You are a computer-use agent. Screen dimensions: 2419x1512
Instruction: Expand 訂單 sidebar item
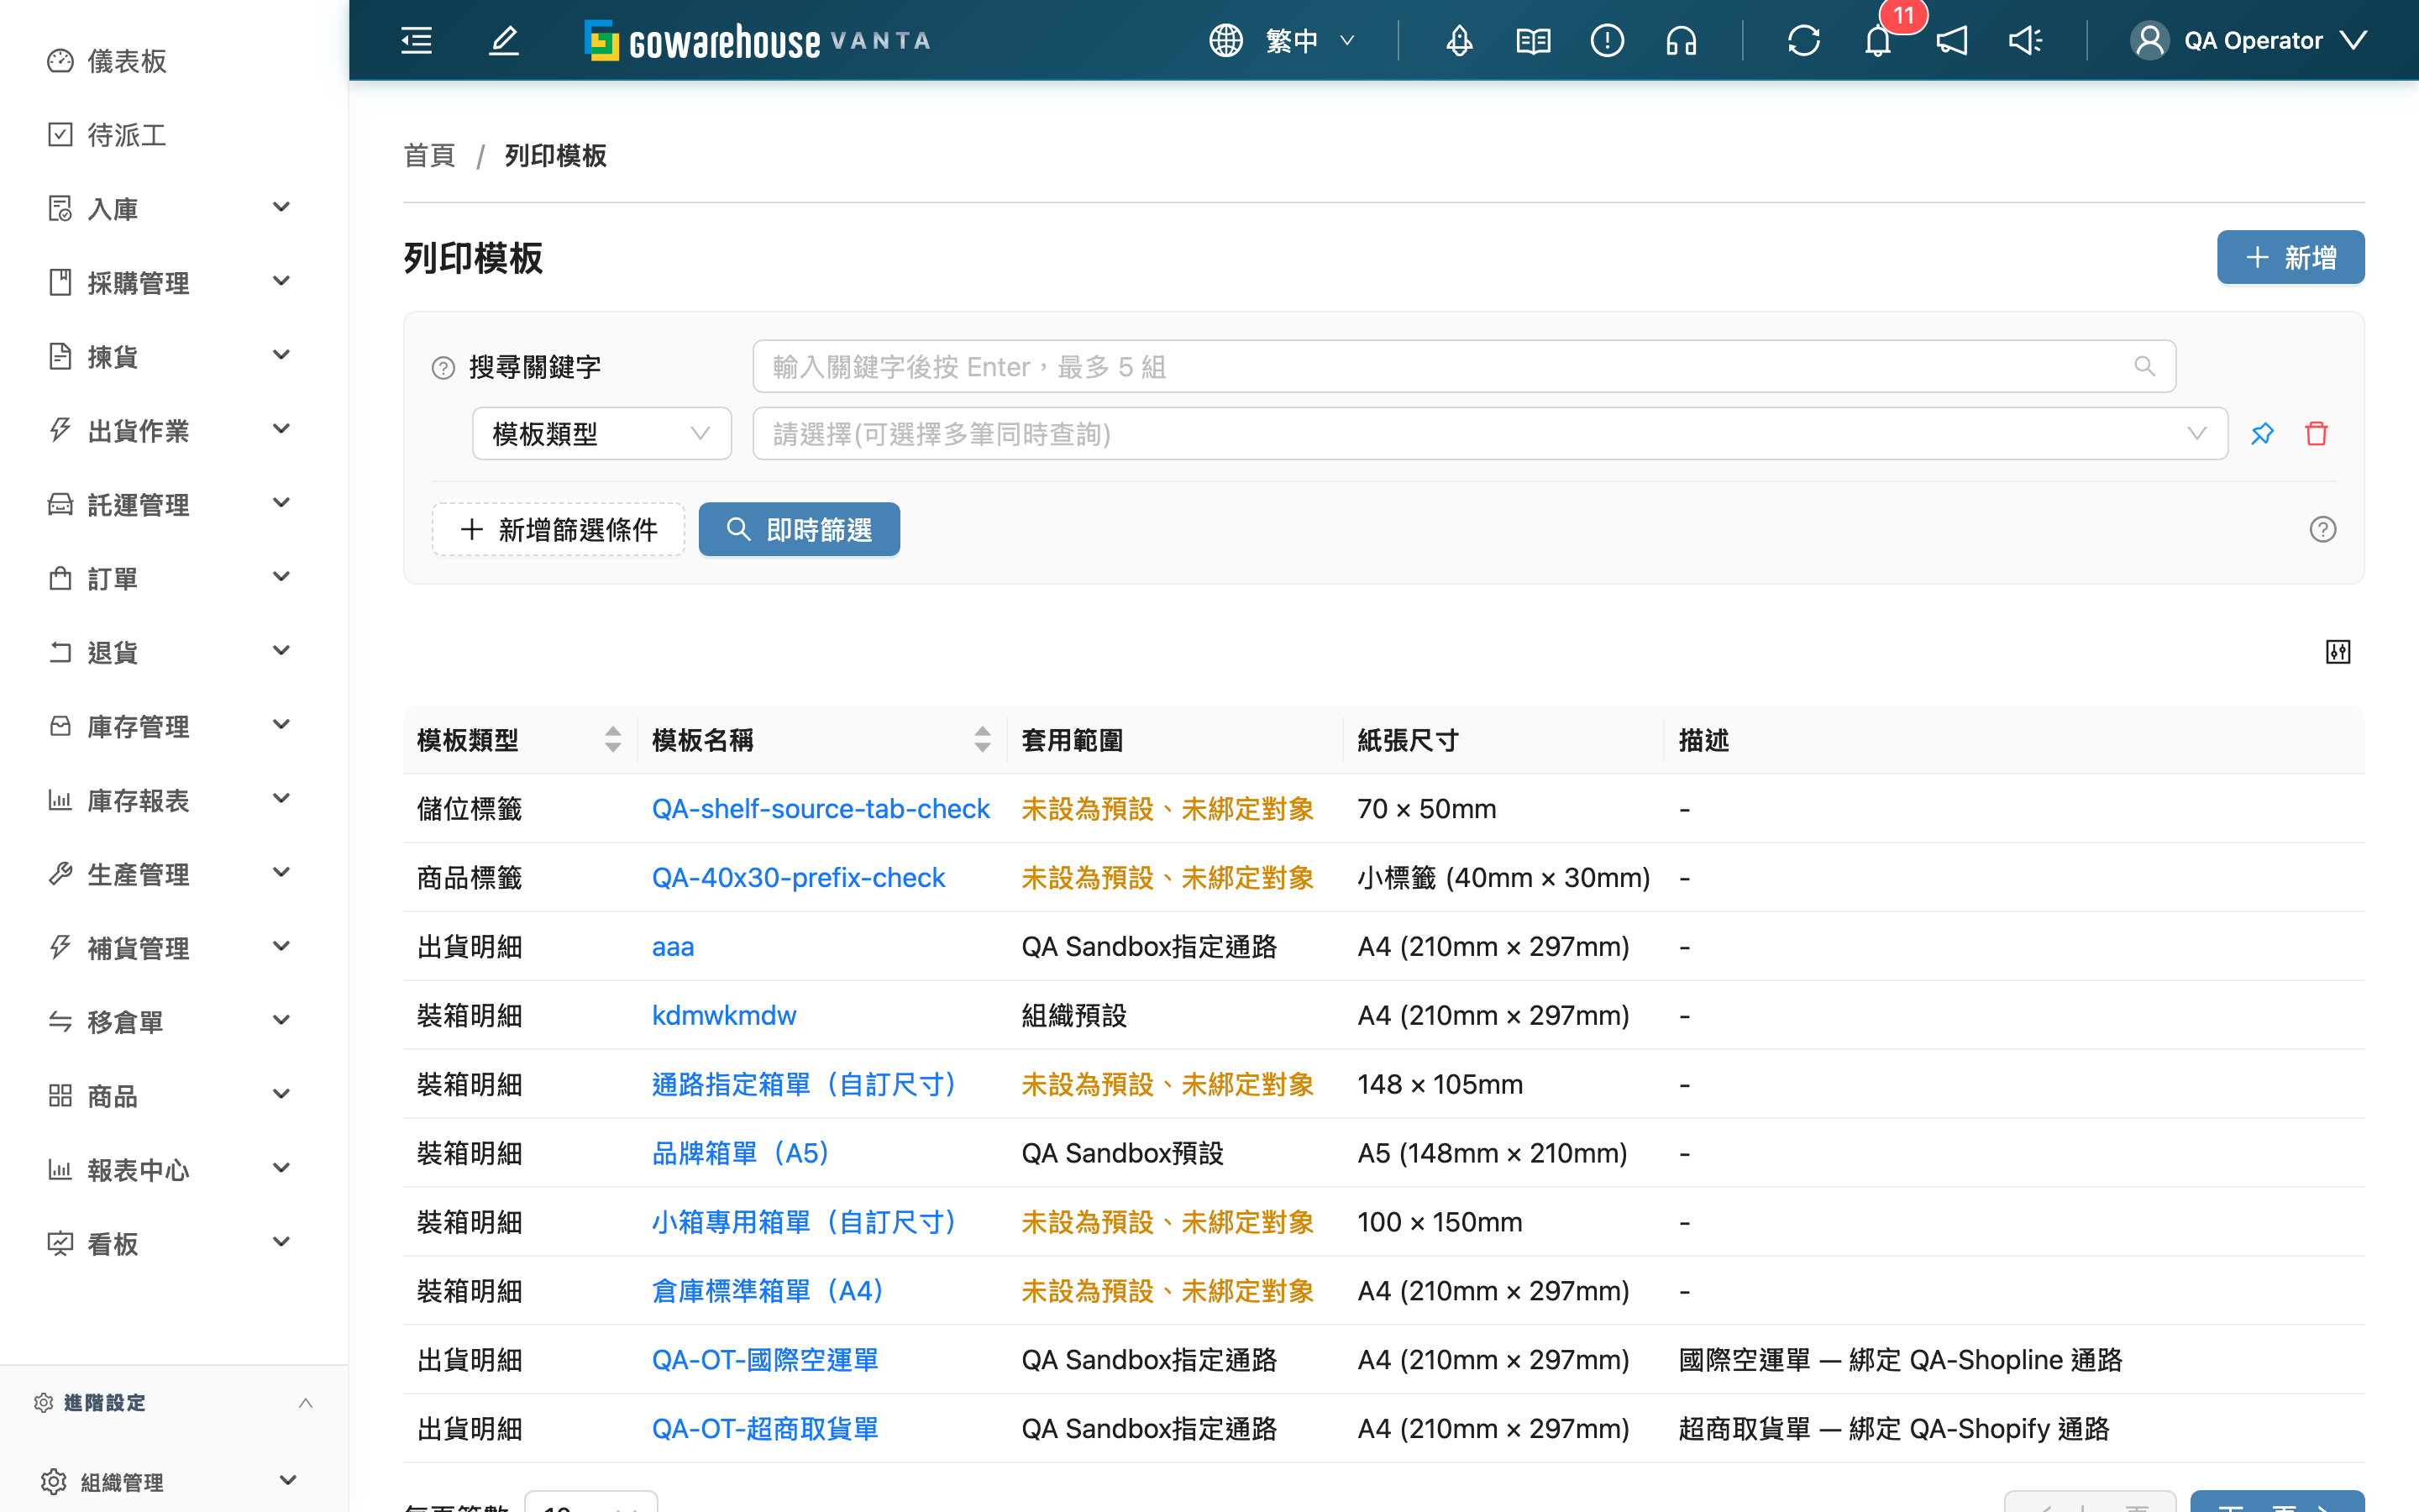pyautogui.click(x=170, y=578)
